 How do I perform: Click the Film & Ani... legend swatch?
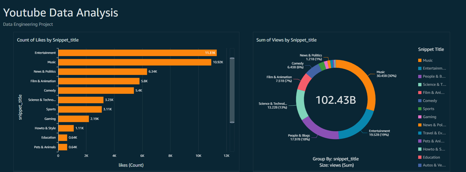[x=420, y=93]
